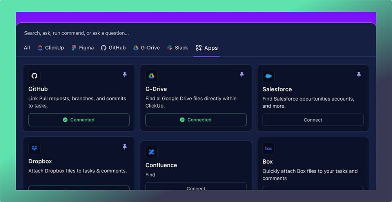392x202 pixels.
Task: Click the Connected button under GitHub
Action: (x=79, y=120)
